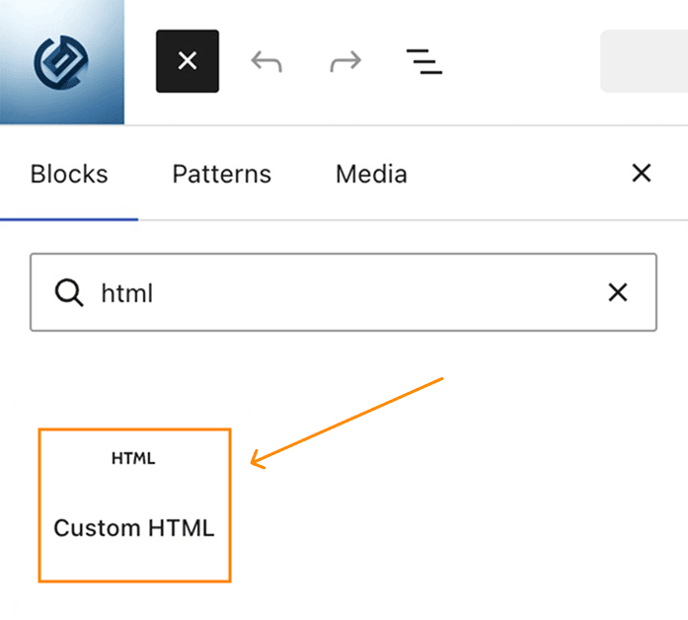Image resolution: width=688 pixels, height=620 pixels.
Task: Switch to the Blocks tab
Action: (x=69, y=174)
